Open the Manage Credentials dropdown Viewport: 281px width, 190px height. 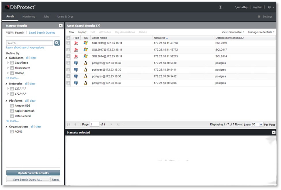(x=261, y=32)
